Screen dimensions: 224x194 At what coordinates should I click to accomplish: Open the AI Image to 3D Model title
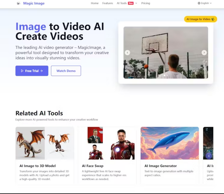(x=37, y=166)
